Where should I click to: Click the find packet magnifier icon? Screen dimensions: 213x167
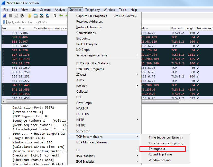coord(55,16)
